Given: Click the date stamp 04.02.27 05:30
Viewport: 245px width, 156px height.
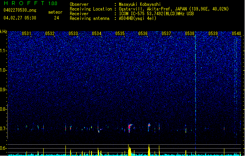Looking at the screenshot, I should pyautogui.click(x=20, y=18).
